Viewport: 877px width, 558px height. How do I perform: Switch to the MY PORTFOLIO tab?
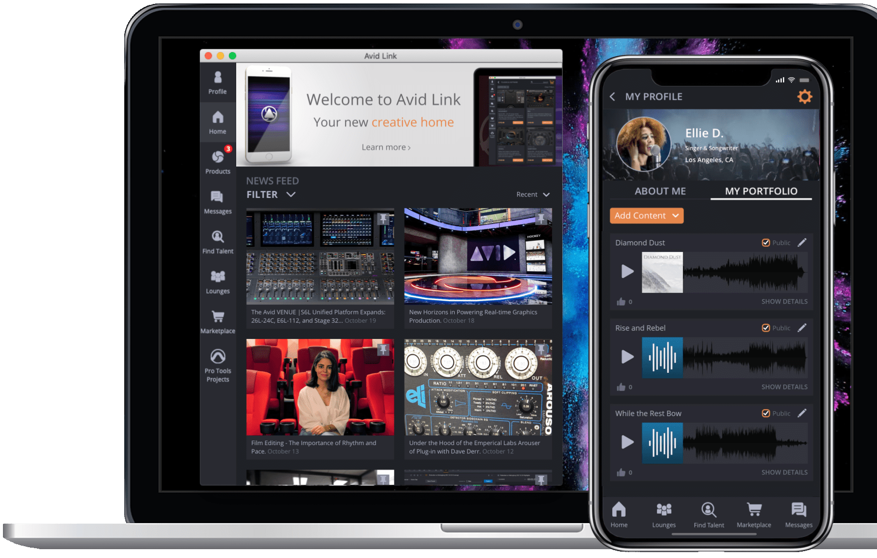point(761,191)
